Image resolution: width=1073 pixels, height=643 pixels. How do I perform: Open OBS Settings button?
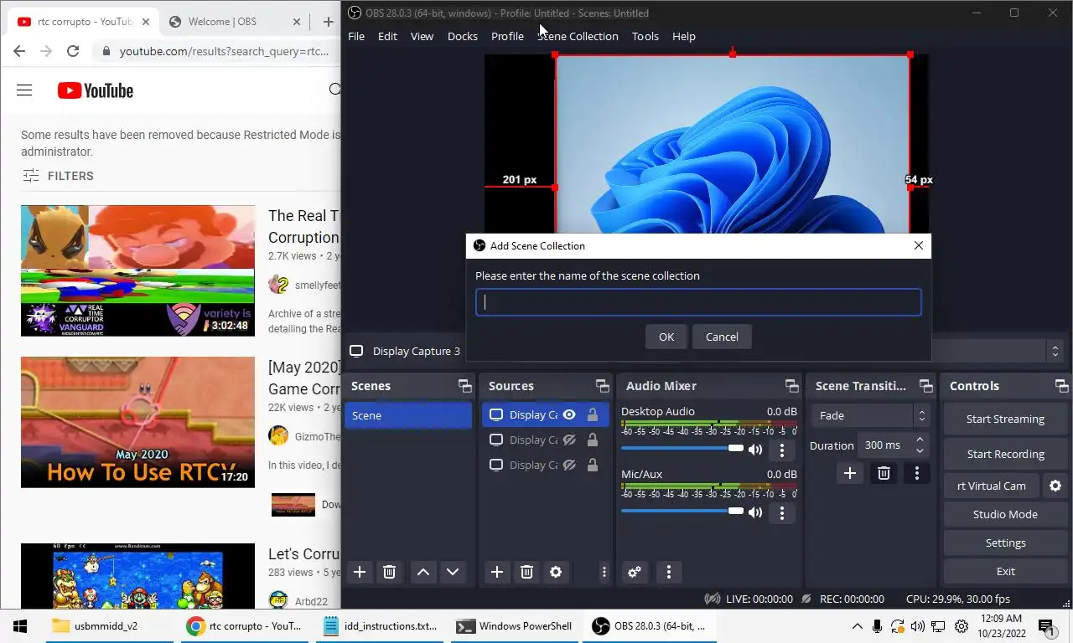(x=1005, y=543)
